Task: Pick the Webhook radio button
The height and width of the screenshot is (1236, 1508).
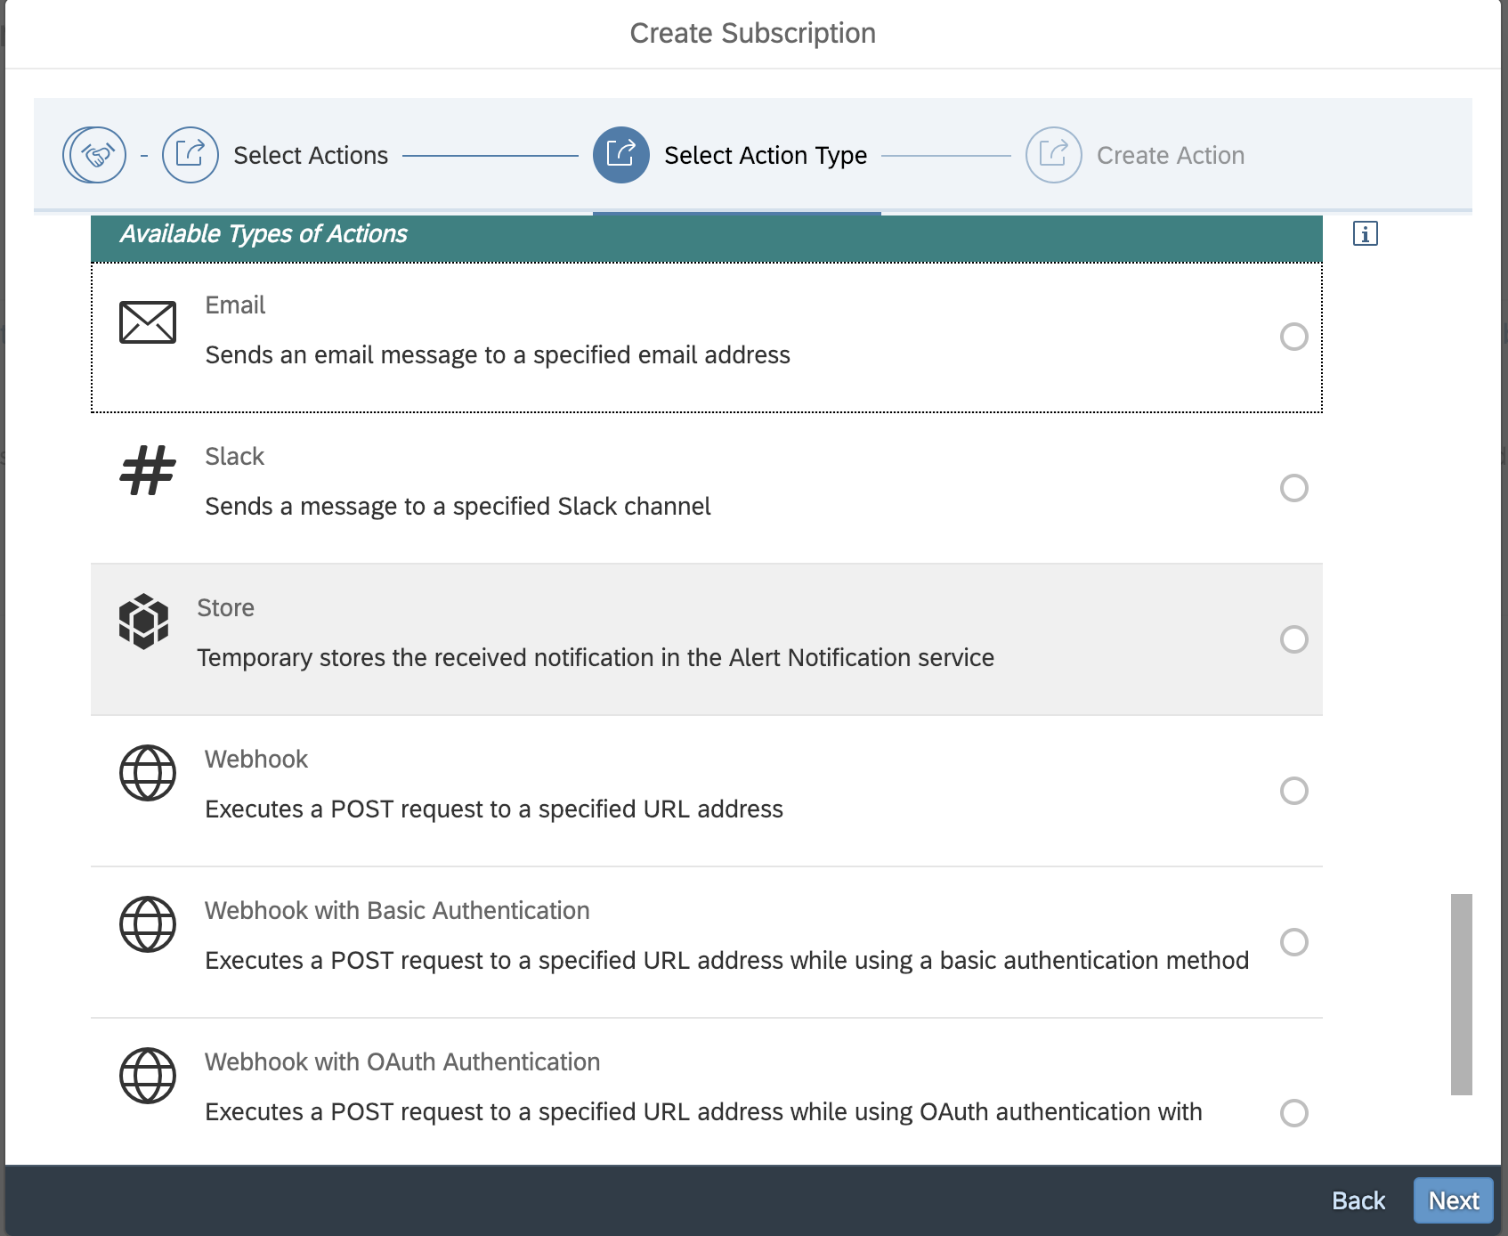Action: click(1293, 791)
